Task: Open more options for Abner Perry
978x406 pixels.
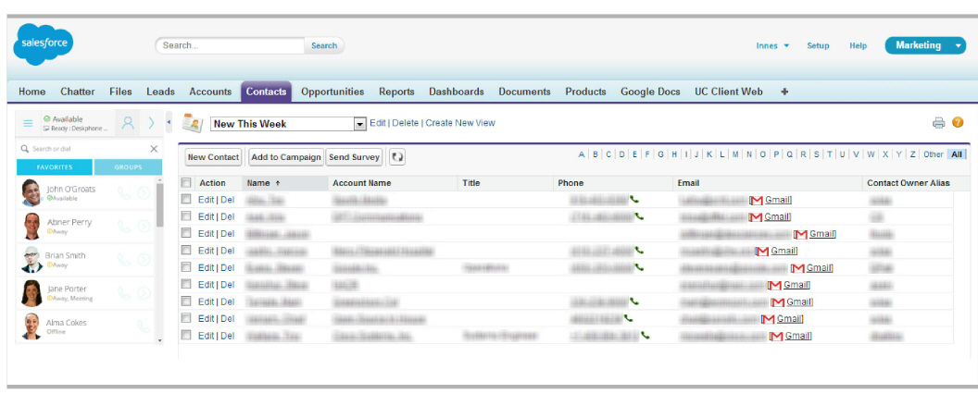Action: click(x=144, y=226)
